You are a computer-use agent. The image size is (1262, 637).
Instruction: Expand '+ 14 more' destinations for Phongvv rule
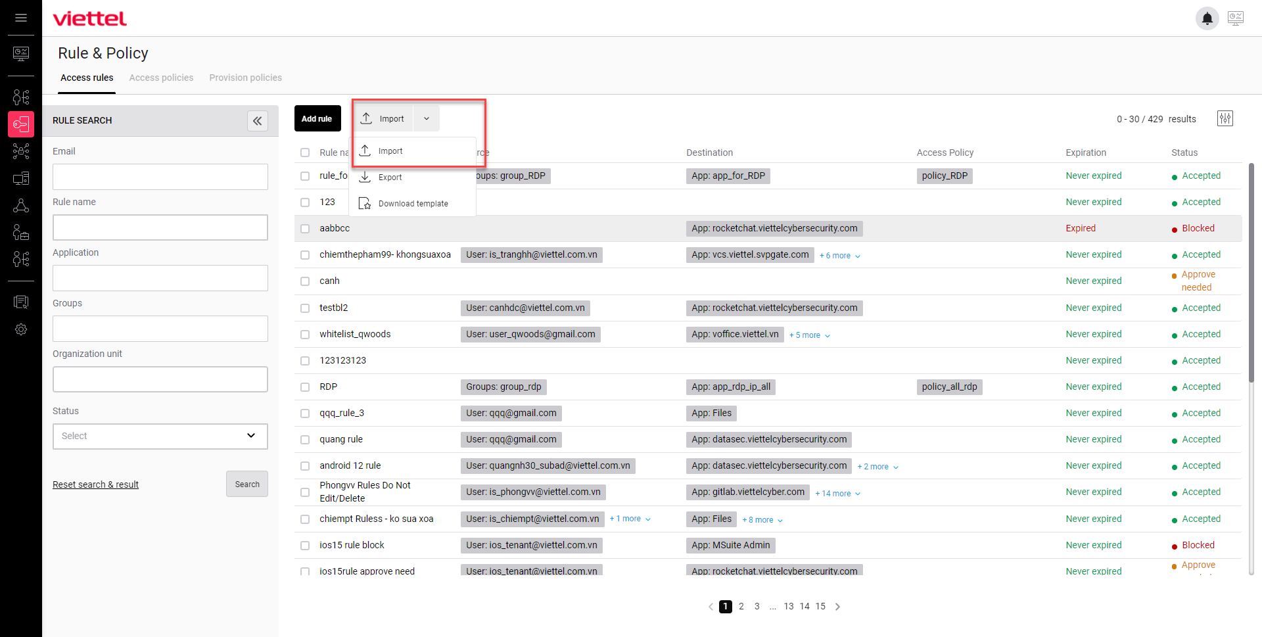click(x=837, y=493)
